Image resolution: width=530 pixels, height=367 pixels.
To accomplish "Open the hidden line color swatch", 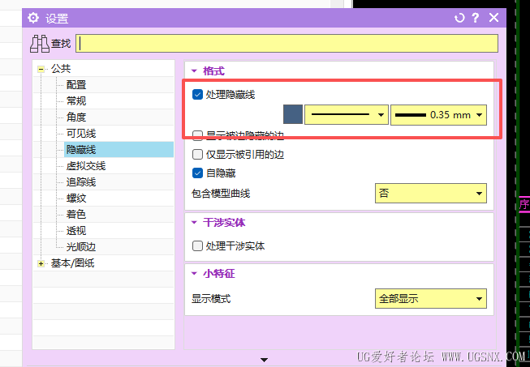I will click(293, 115).
